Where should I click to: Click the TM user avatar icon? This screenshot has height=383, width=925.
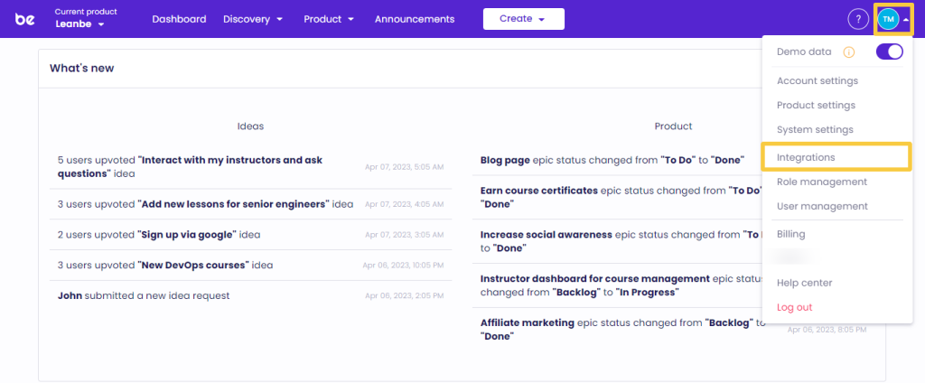[888, 19]
